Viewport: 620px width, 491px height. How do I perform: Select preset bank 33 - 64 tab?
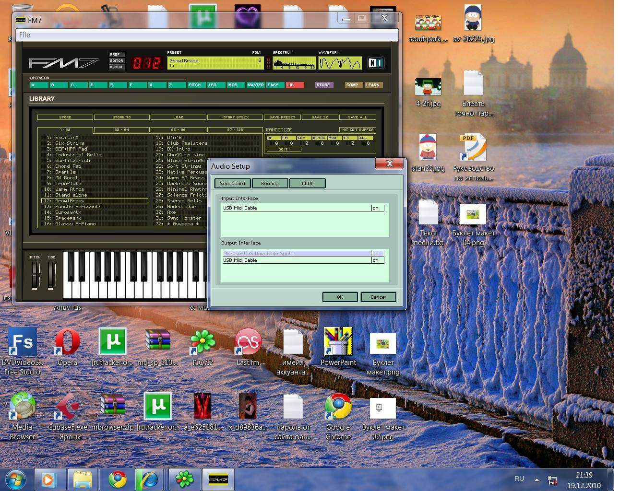point(121,129)
